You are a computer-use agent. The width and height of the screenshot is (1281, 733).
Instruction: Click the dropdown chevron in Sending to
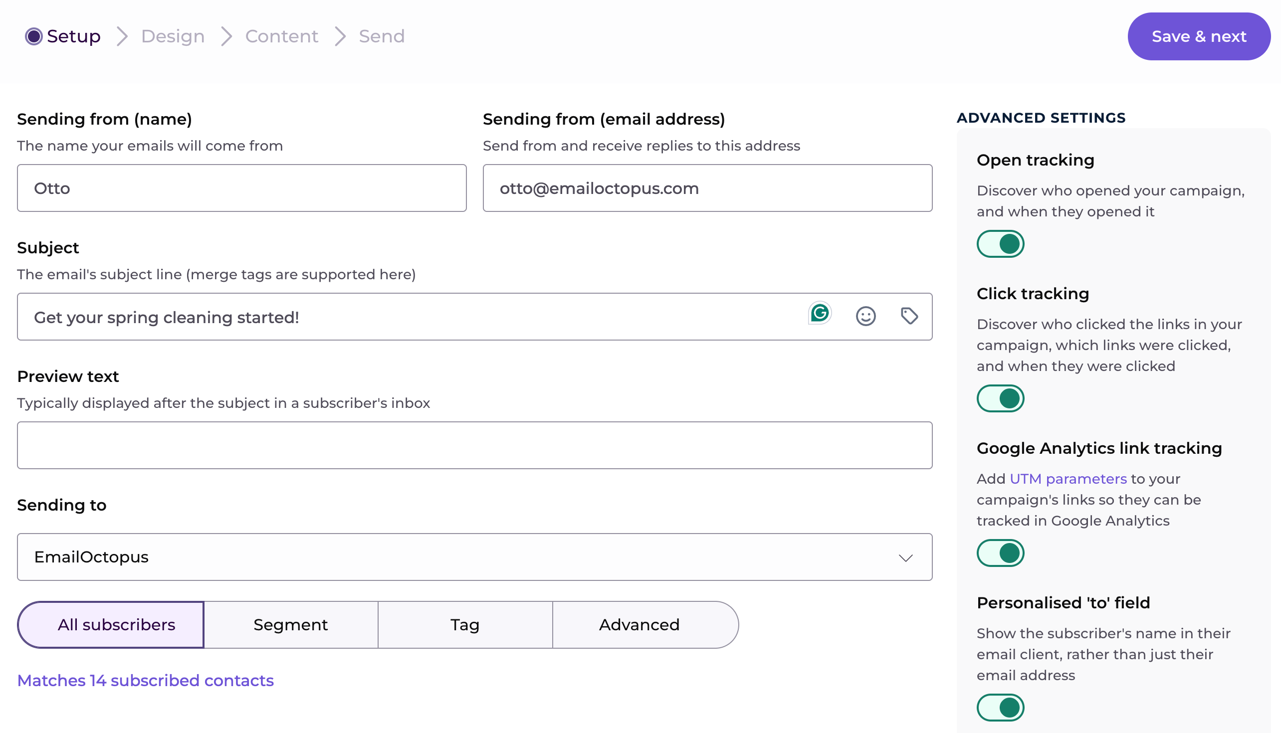[x=905, y=558]
